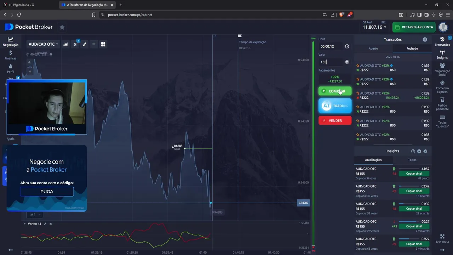
Task: Click the green COMPRAR button
Action: (x=335, y=91)
